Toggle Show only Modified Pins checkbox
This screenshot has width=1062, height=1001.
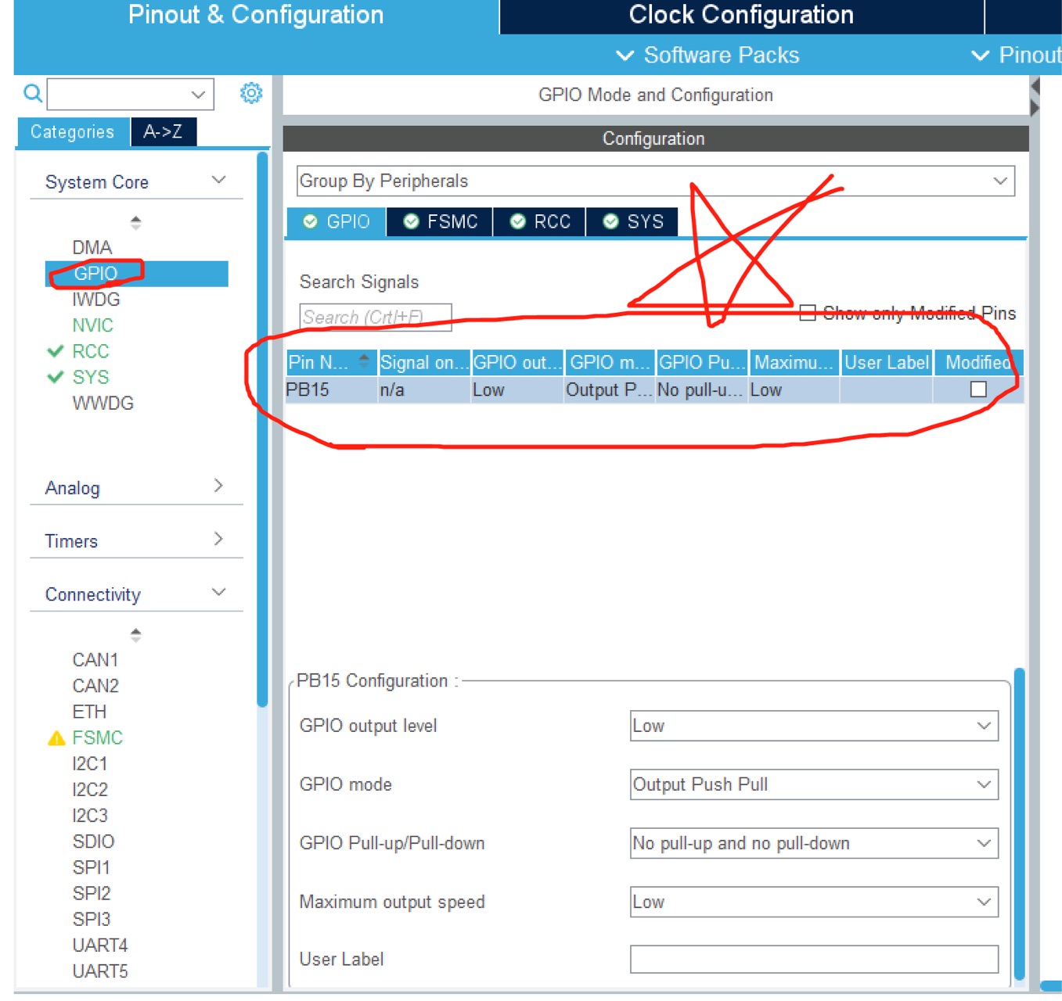point(808,313)
